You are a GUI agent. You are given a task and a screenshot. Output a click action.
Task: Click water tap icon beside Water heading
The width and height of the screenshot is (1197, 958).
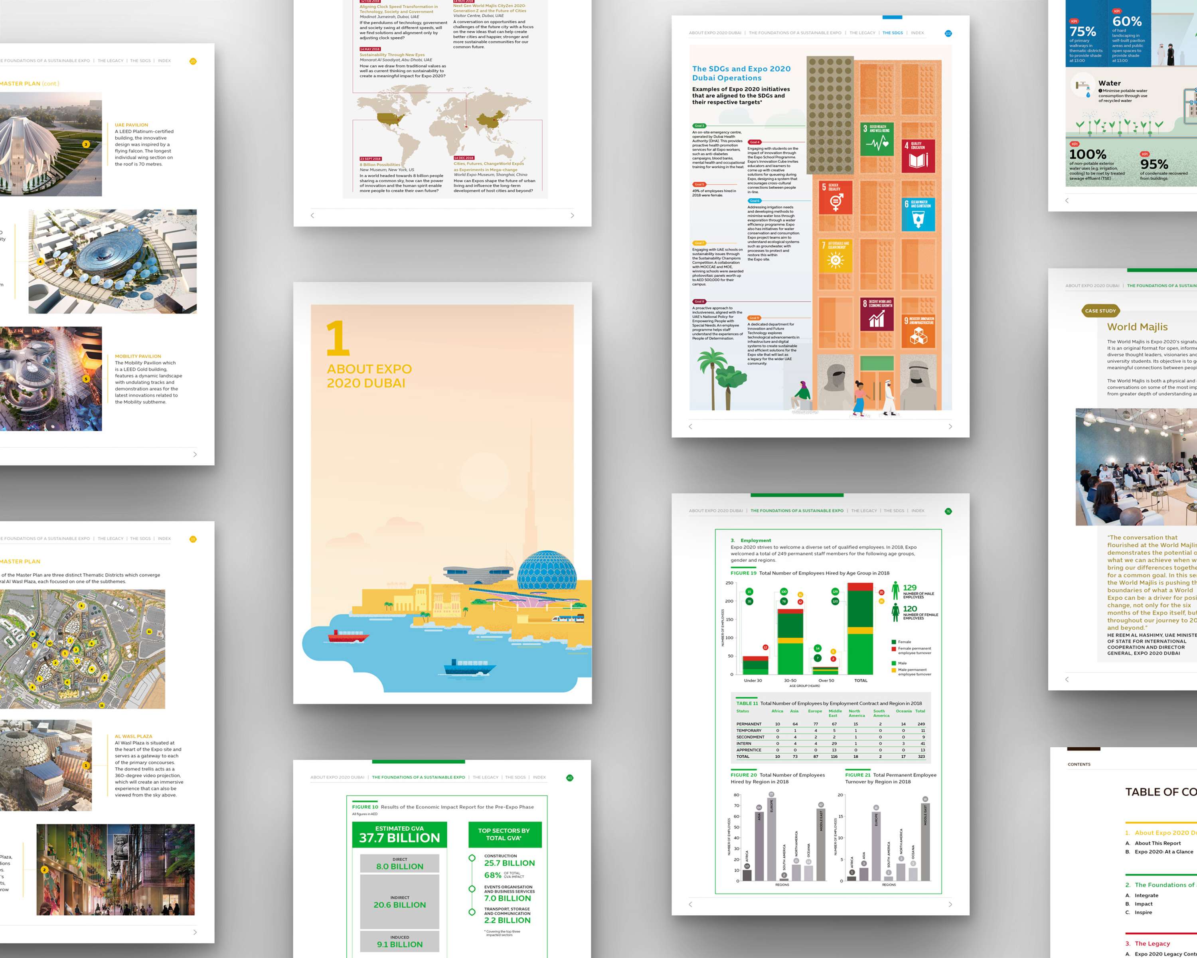pyautogui.click(x=1083, y=88)
